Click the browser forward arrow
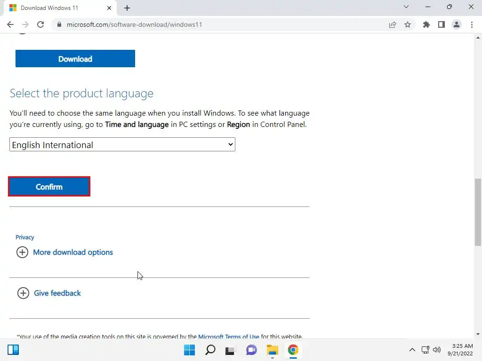This screenshot has height=361, width=482. (x=25, y=24)
